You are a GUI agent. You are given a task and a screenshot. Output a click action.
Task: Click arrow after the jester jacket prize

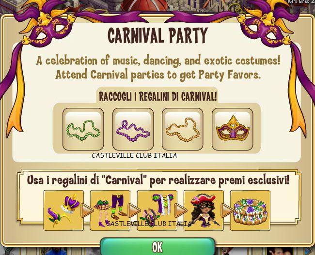pyautogui.click(x=180, y=210)
